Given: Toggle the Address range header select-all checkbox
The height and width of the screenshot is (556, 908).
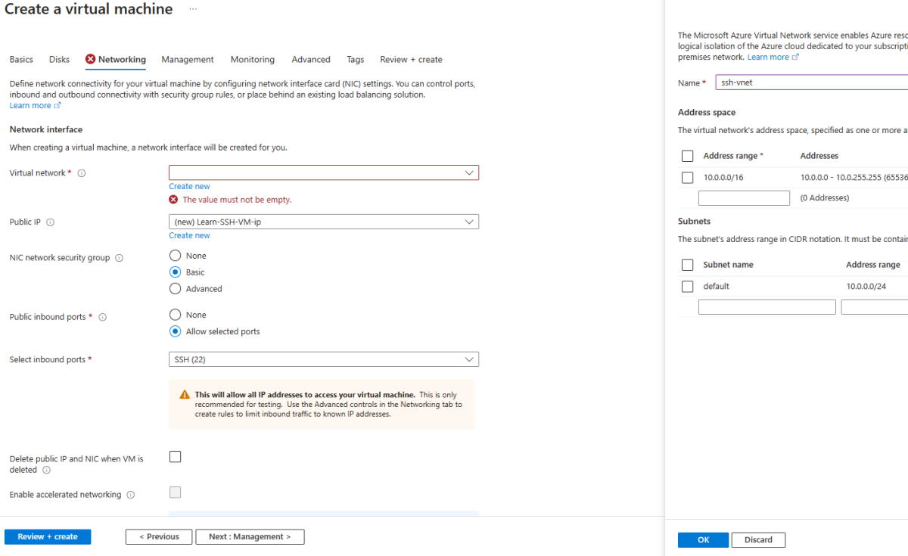Looking at the screenshot, I should pyautogui.click(x=687, y=156).
